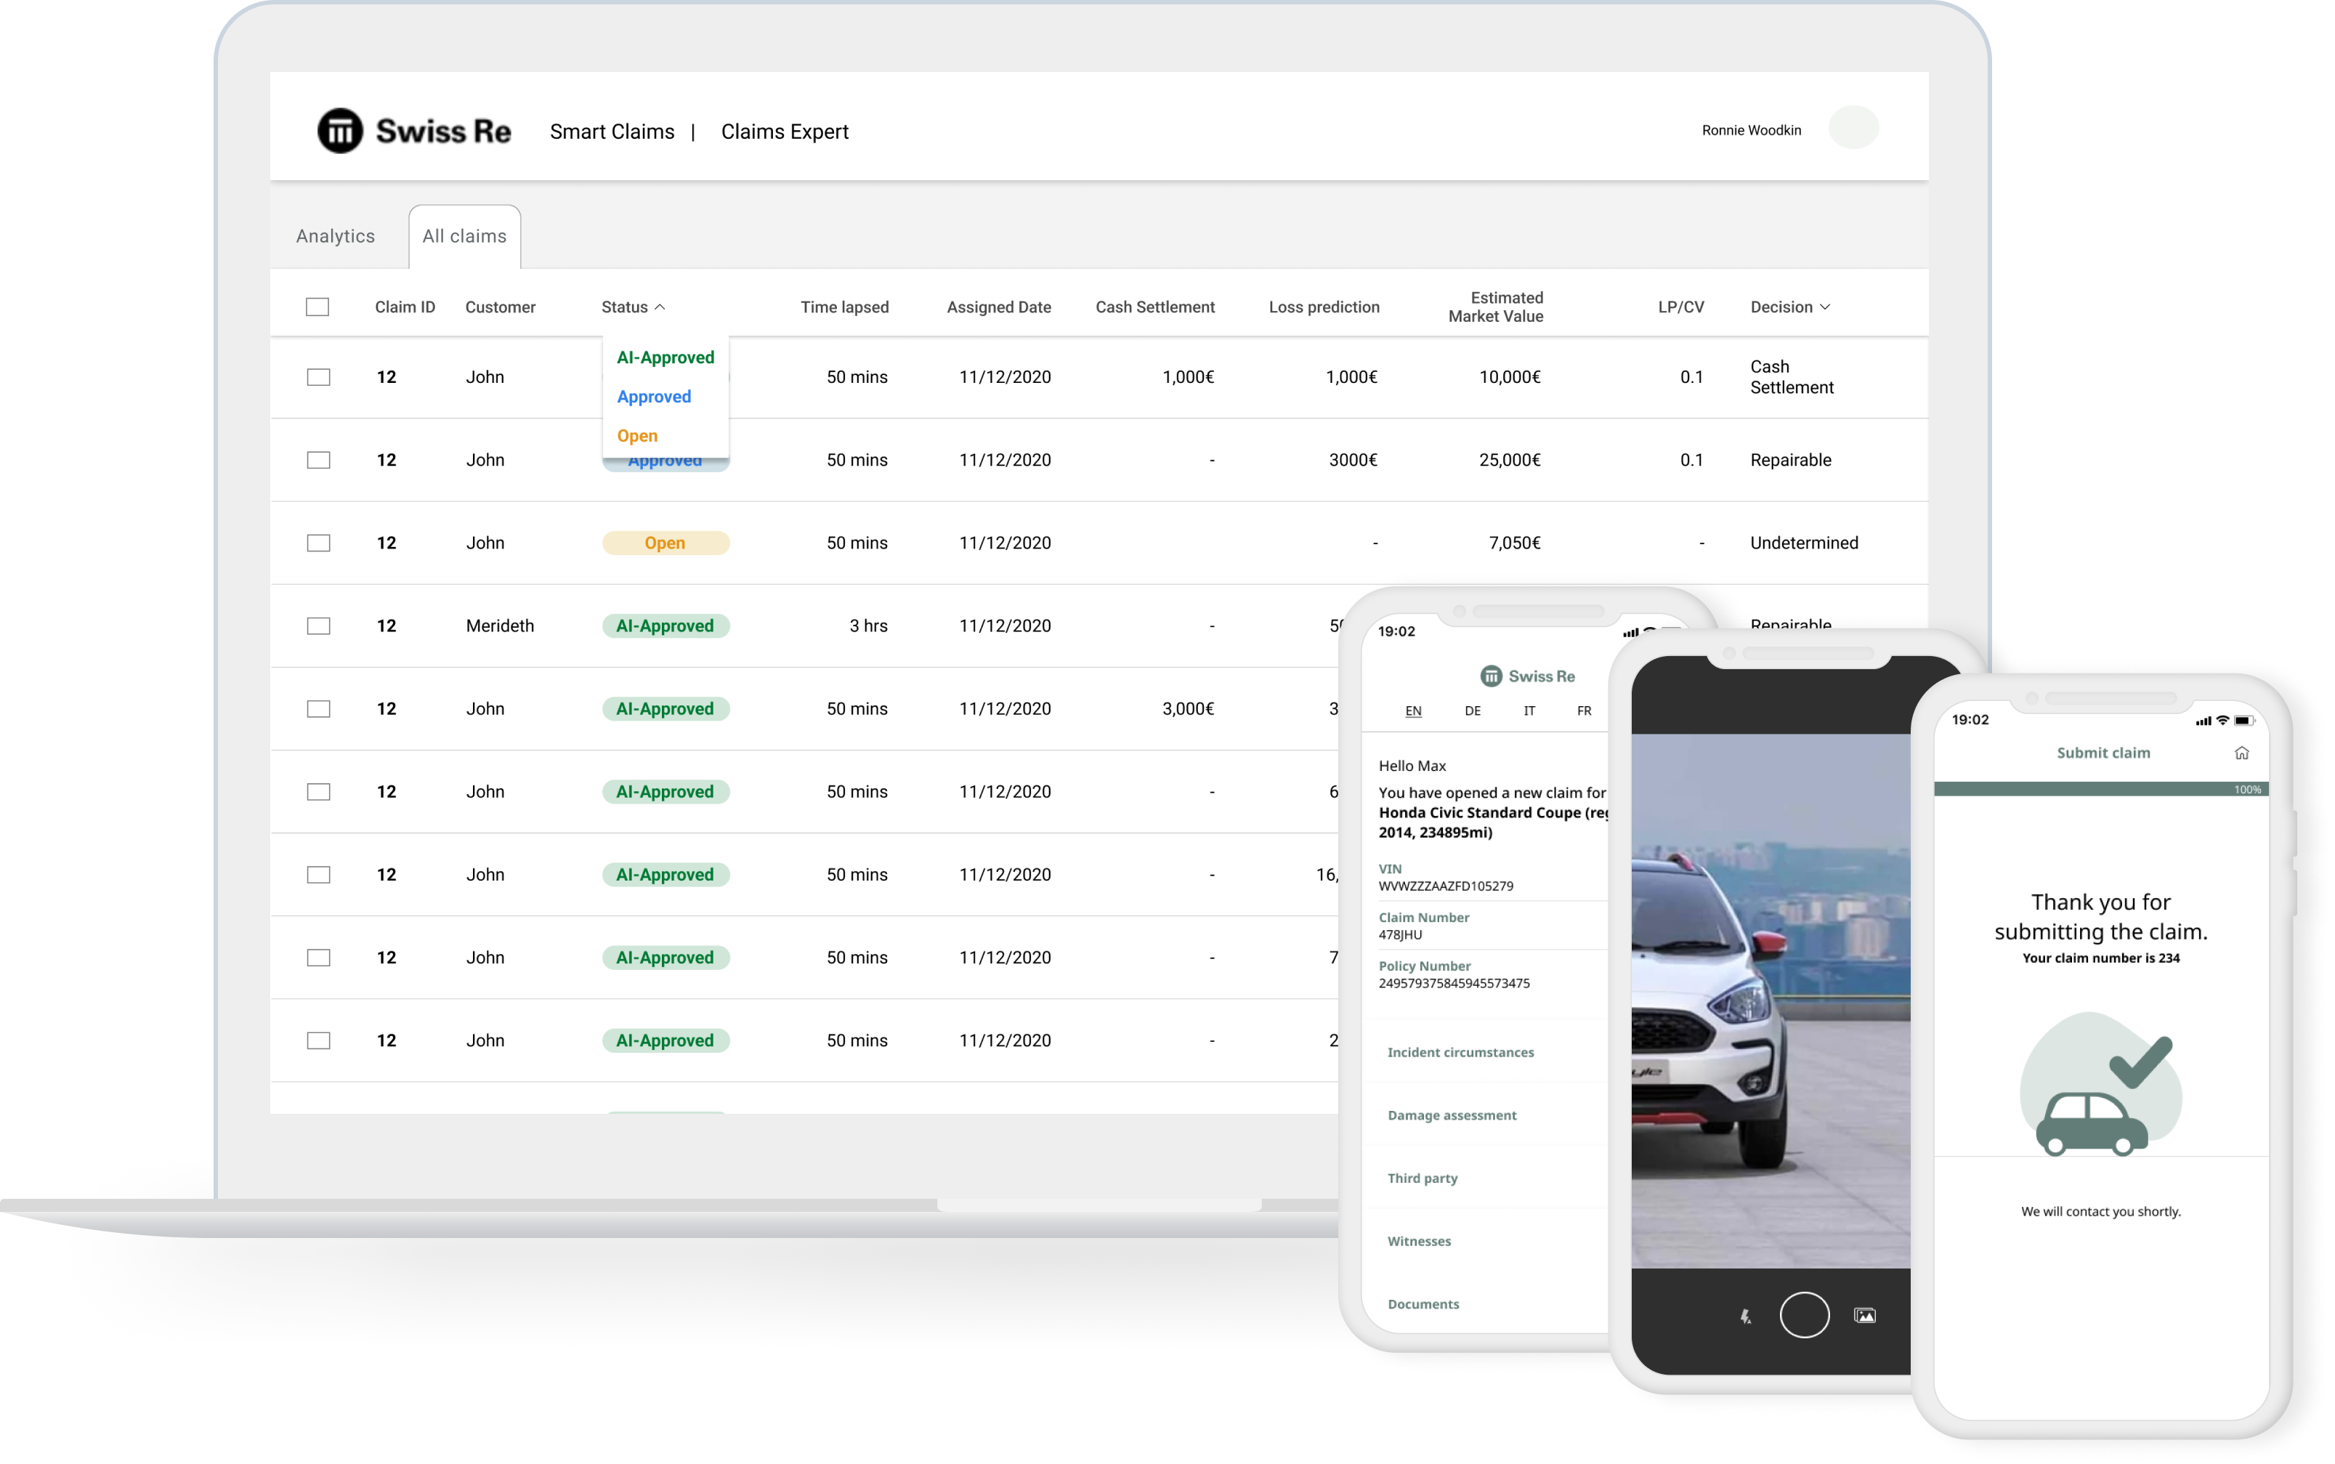Click the Loss prediction column header
The image size is (2335, 1464).
coord(1324,307)
